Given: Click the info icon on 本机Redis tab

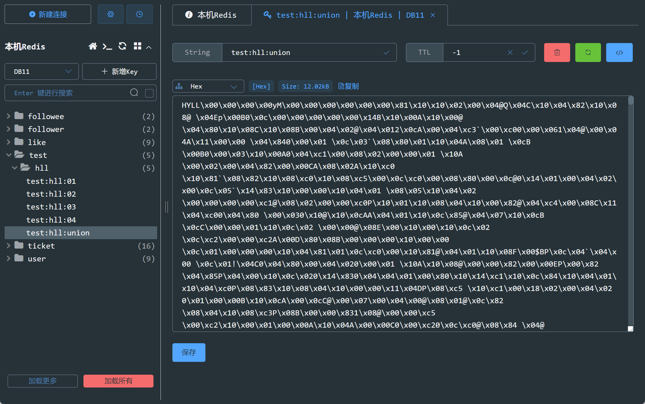Looking at the screenshot, I should (189, 15).
